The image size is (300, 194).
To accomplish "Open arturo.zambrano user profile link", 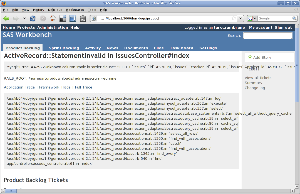I will tap(227, 27).
